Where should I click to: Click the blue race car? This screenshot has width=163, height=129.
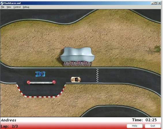click(x=40, y=74)
